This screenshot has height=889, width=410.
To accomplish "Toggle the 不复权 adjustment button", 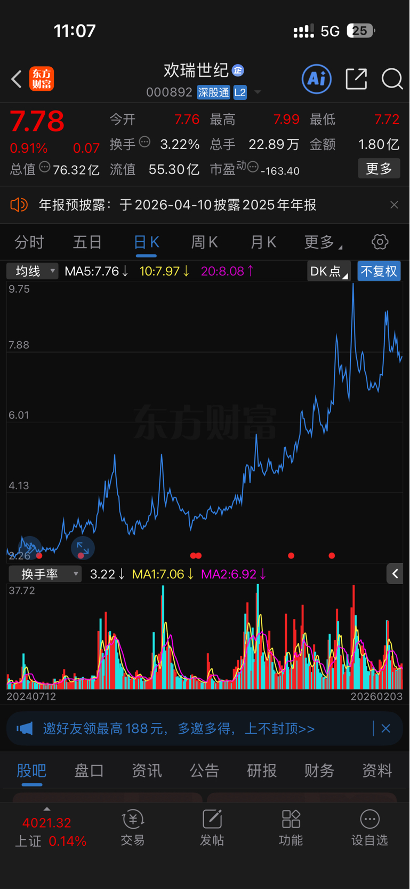I will click(379, 271).
